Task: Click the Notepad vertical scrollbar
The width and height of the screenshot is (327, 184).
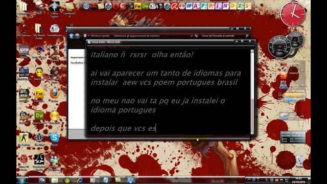Action: 252,92
